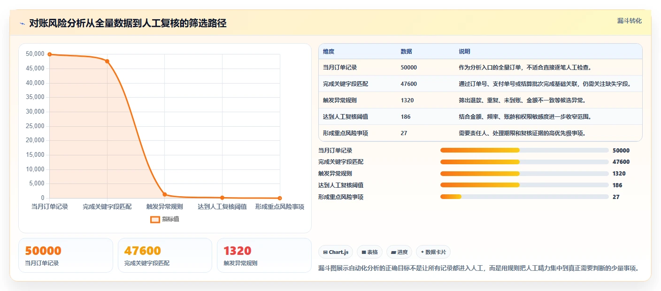Select the 数据卡片 tag
The height and width of the screenshot is (291, 661).
[x=433, y=252]
